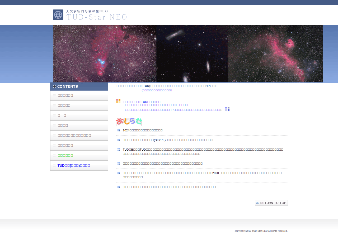Click the blue squares icon after HP line
Screen dimensions: 338x237
pyautogui.click(x=227, y=109)
